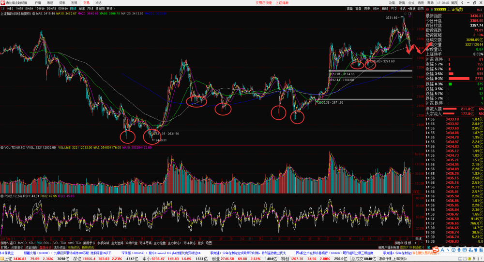Open the 公式 menu
Image resolution: width=484 pixels, height=262 pixels.
[411, 3]
